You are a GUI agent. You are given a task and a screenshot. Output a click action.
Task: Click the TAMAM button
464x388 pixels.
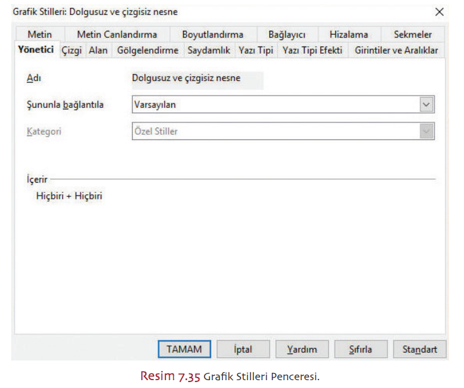[184, 349]
